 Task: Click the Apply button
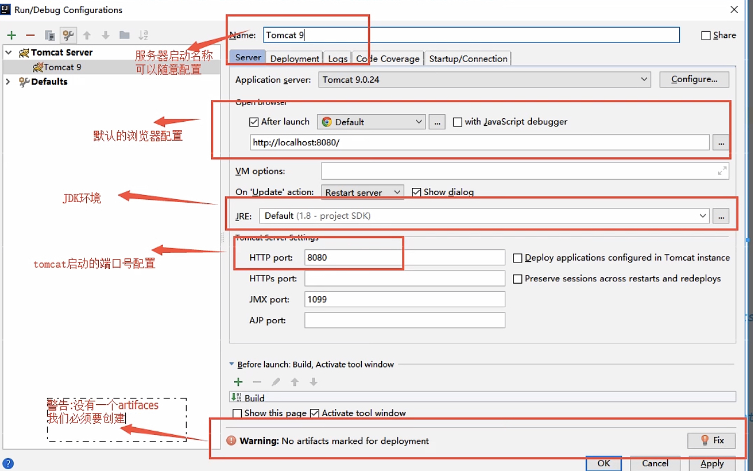[x=712, y=463]
